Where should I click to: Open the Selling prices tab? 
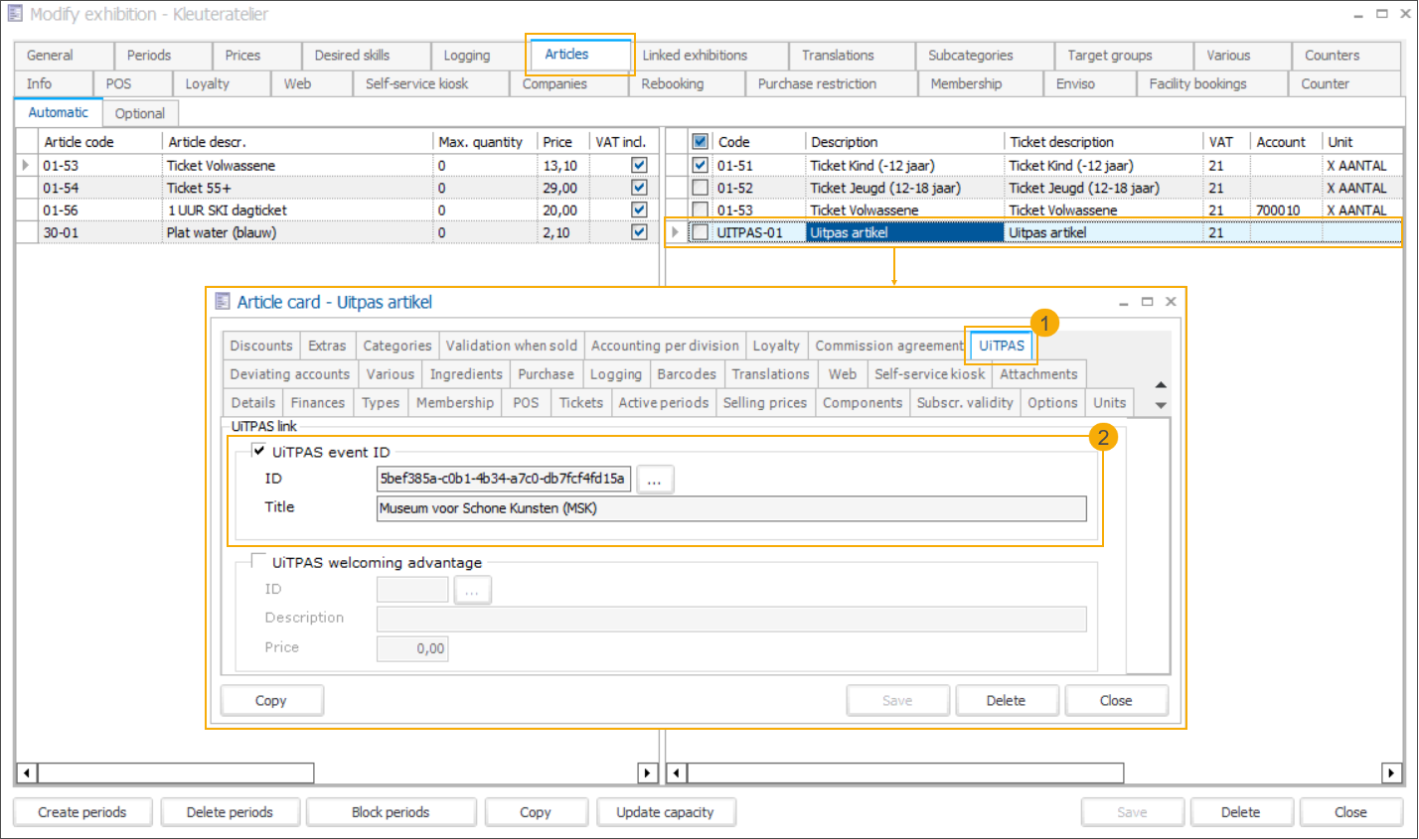pos(764,402)
